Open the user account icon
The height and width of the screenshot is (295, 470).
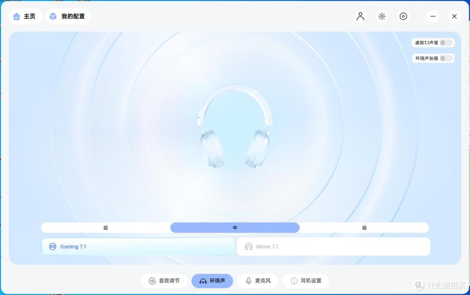[360, 16]
